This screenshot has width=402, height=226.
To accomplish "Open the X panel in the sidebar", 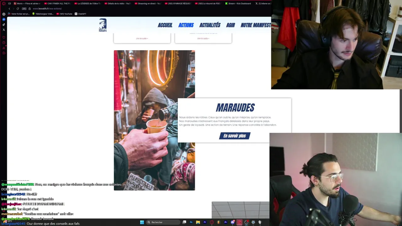I will coord(4,30).
